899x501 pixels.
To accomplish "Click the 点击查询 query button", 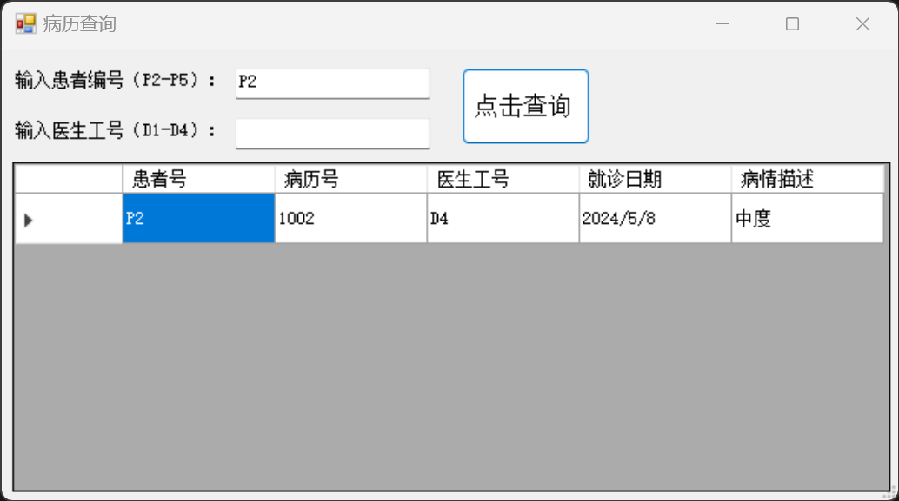I will pyautogui.click(x=526, y=107).
